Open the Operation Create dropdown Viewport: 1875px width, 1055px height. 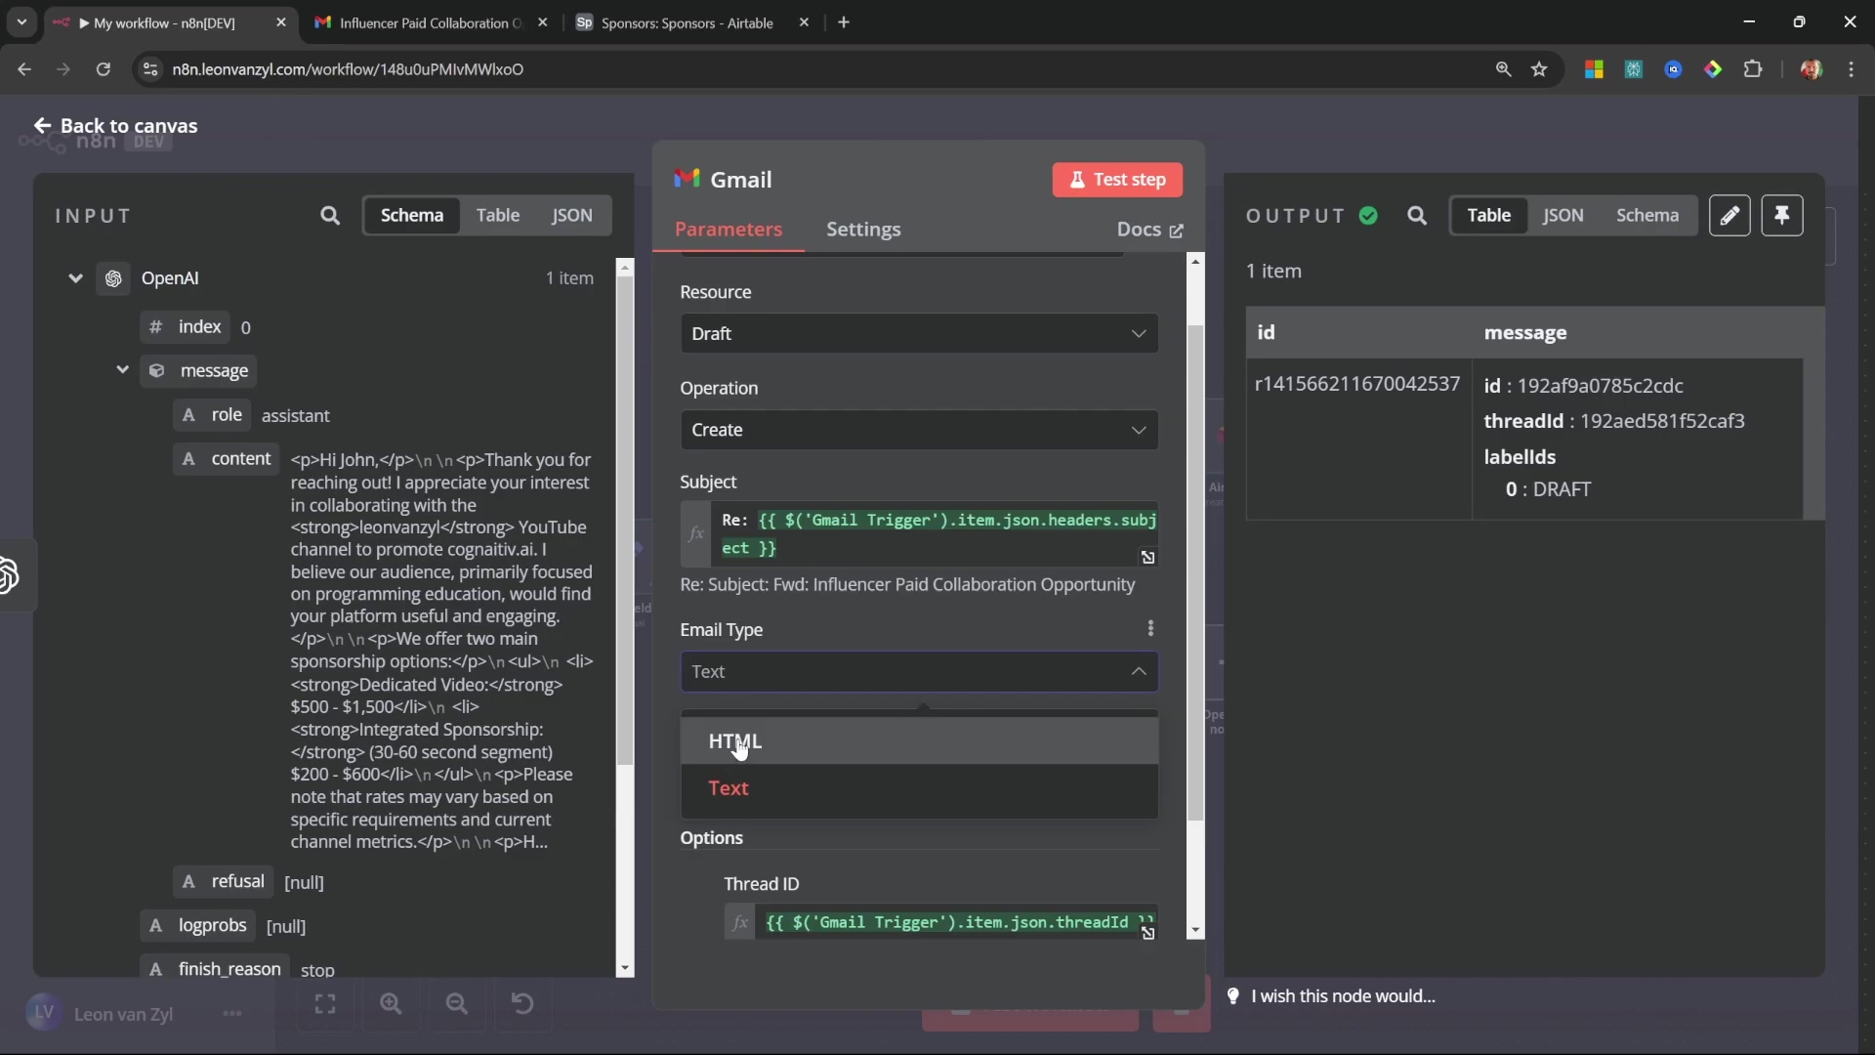tap(919, 430)
